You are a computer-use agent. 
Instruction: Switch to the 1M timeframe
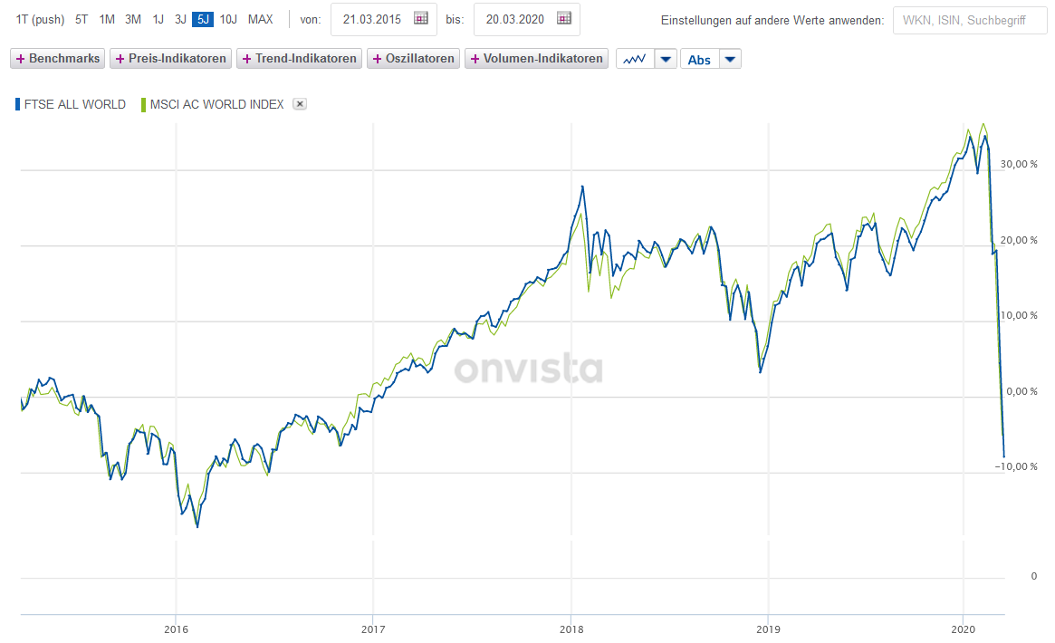pyautogui.click(x=107, y=20)
